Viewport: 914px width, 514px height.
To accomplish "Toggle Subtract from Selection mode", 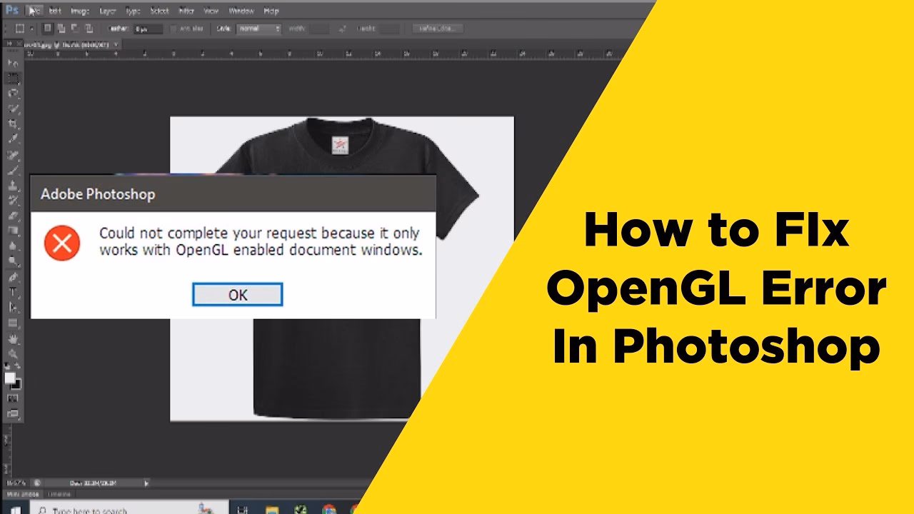I will 74,28.
